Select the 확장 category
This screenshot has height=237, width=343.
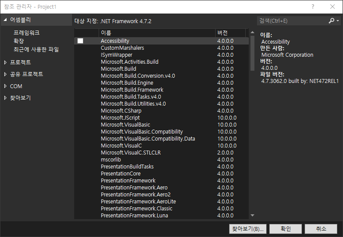19,41
